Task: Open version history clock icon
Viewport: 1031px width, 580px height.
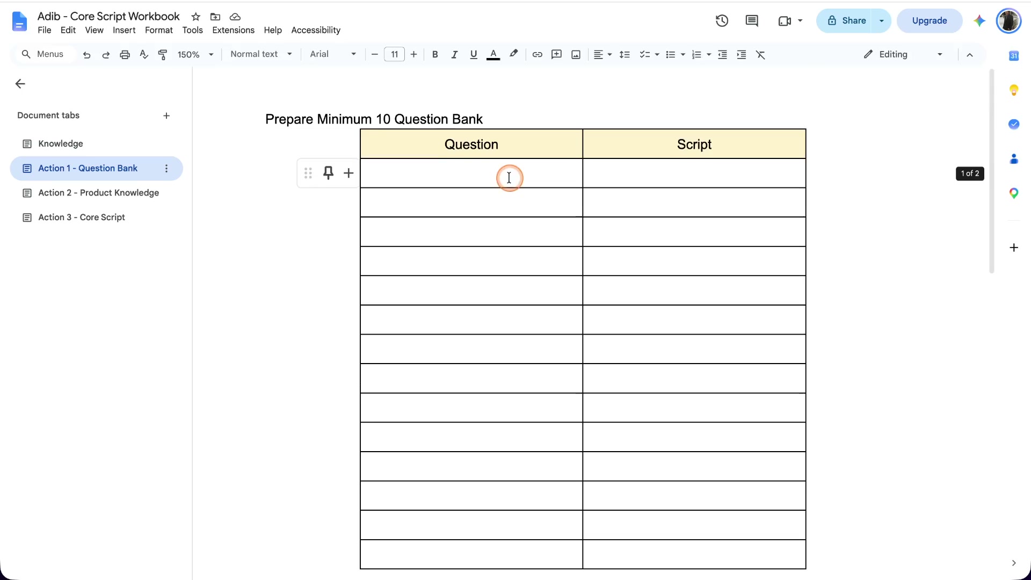Action: pyautogui.click(x=722, y=21)
